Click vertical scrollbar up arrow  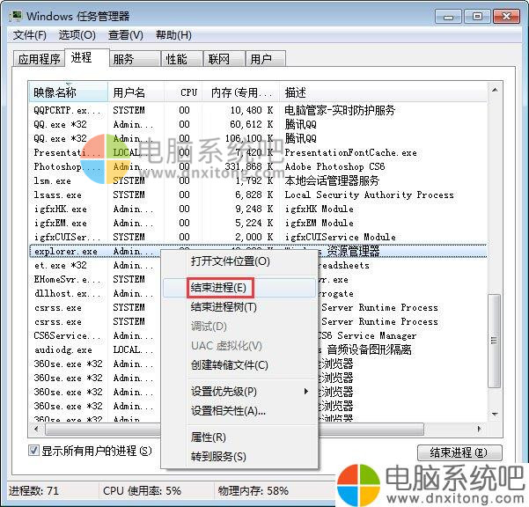[495, 90]
